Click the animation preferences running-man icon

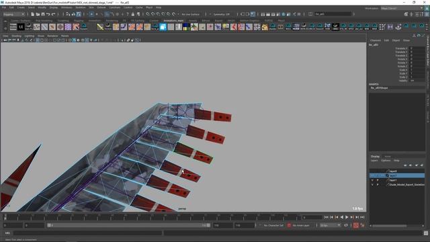pos(363,225)
